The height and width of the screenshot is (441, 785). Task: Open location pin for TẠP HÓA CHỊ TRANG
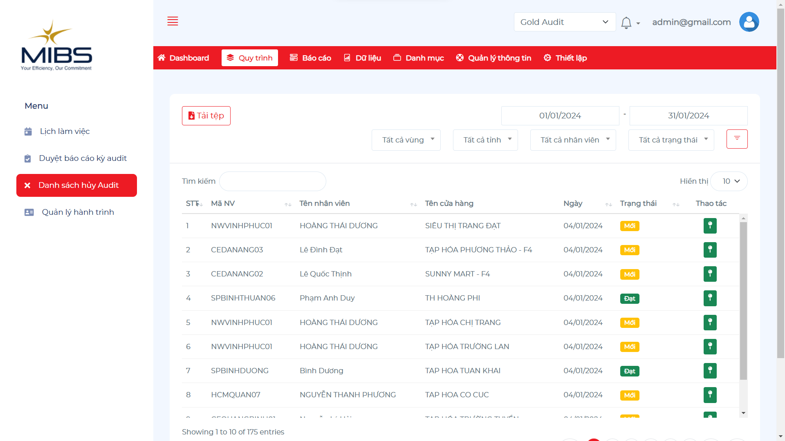710,323
